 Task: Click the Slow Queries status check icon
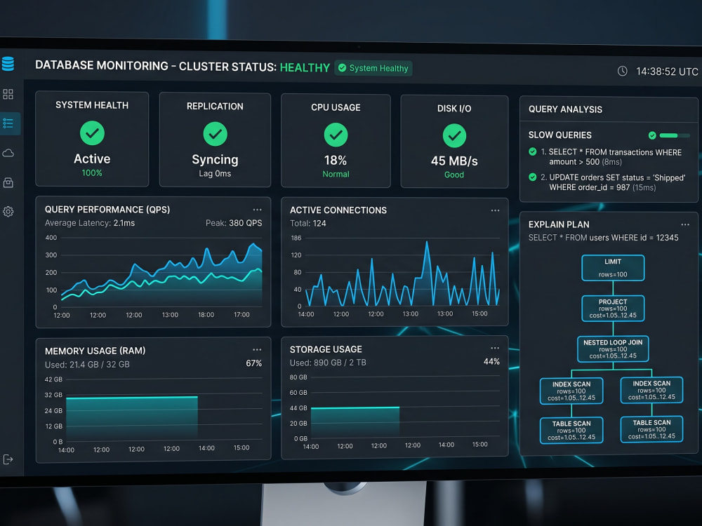pos(652,135)
